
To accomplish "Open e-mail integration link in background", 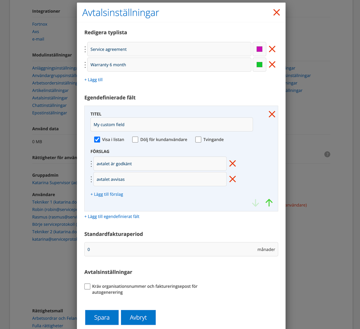I will click(38, 39).
